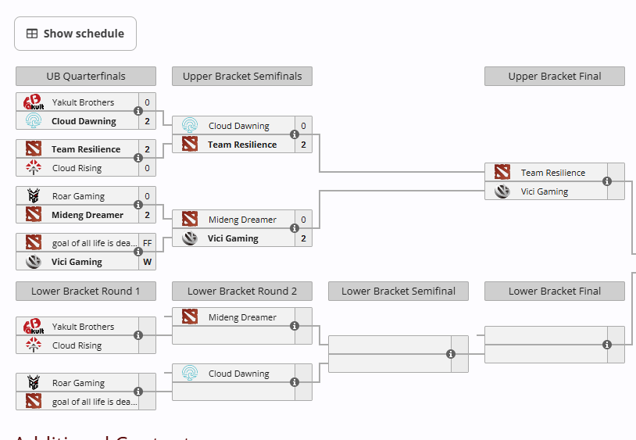Image resolution: width=636 pixels, height=440 pixels.
Task: Click Yakult Brothers name in UB Quarterfinals
Action: 83,102
